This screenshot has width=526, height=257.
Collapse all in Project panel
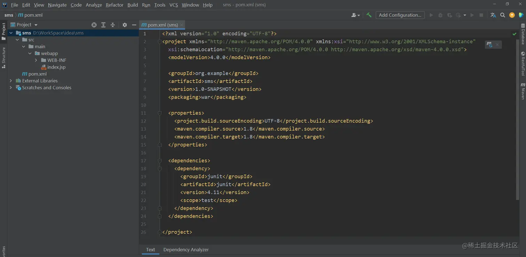click(113, 25)
